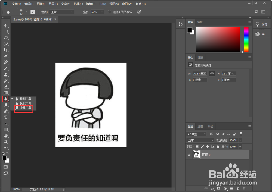Select the Eyedropper tool
The height and width of the screenshot is (192, 272).
[5, 56]
